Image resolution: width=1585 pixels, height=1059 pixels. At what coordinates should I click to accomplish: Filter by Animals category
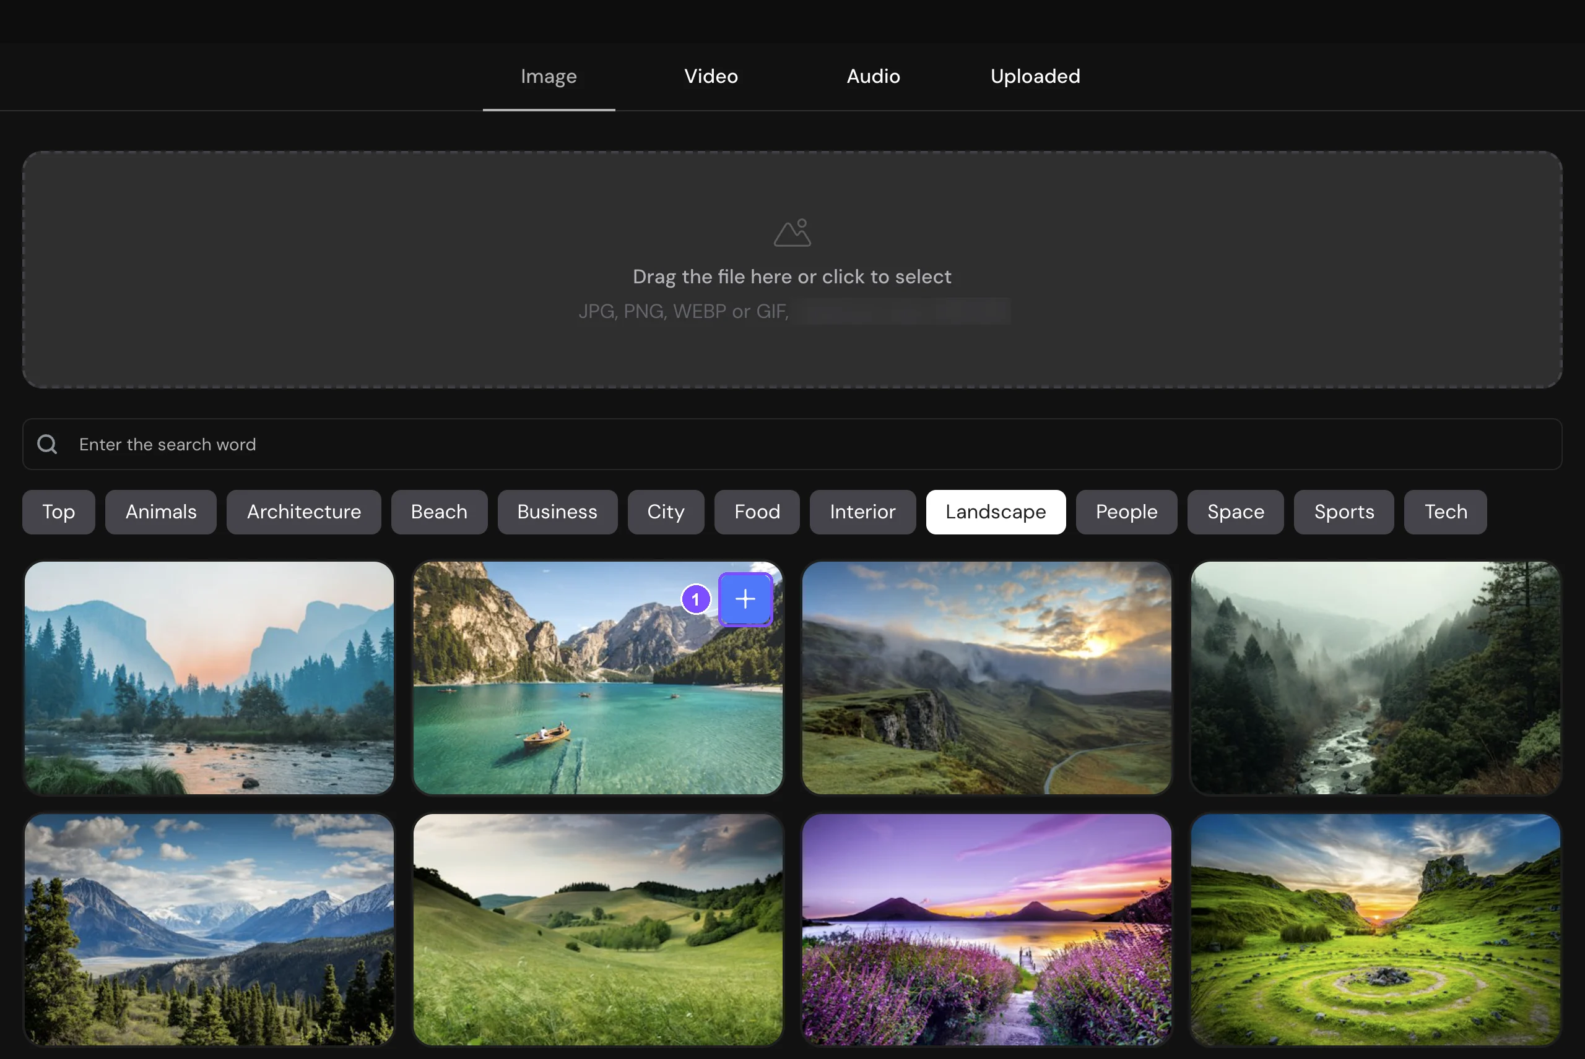coord(161,512)
